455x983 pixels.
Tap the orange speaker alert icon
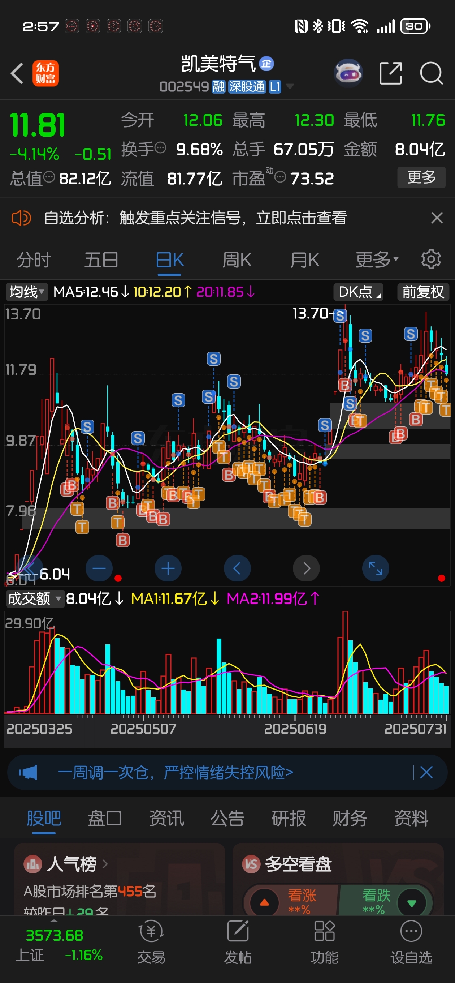(21, 218)
